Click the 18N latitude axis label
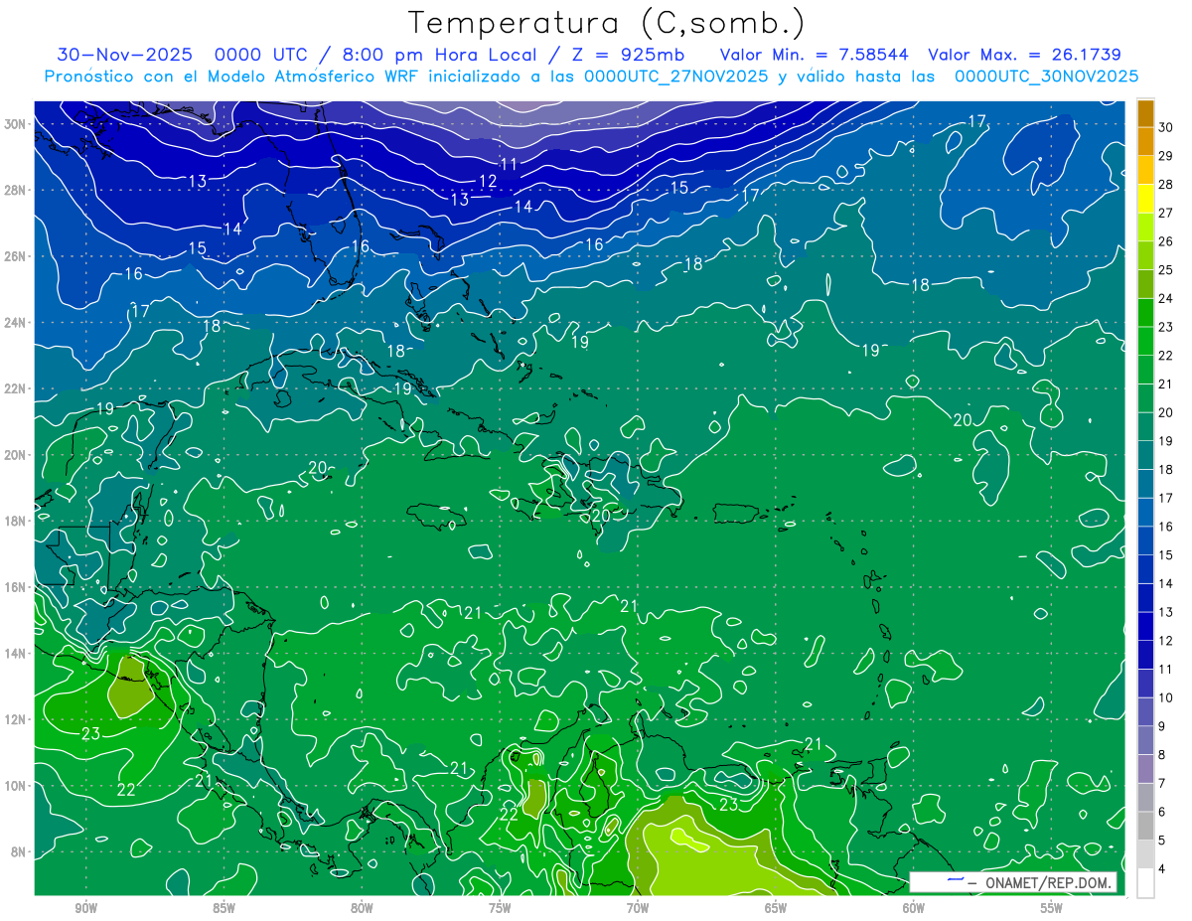 [16, 521]
